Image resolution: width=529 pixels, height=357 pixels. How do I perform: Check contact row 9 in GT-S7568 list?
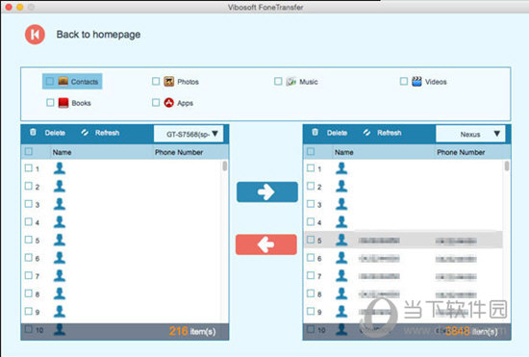29,311
